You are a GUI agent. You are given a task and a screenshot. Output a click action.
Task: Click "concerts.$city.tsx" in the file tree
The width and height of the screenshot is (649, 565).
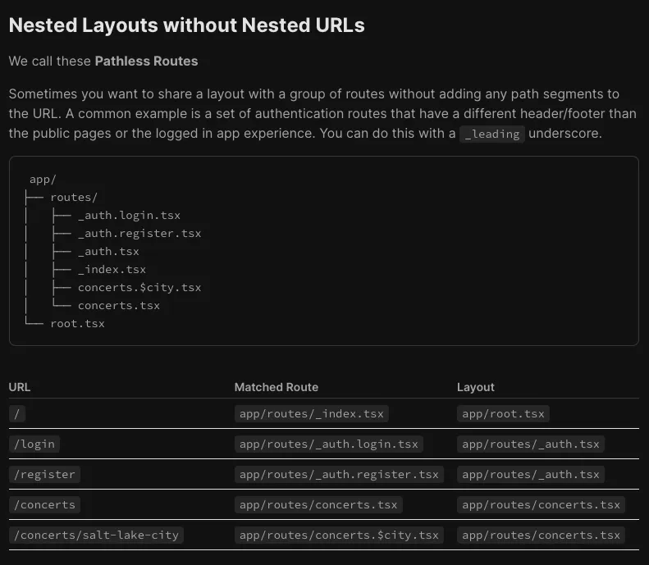coord(139,288)
